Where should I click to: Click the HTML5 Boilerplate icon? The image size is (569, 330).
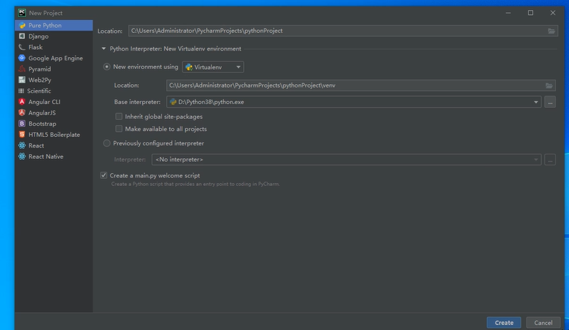point(22,135)
